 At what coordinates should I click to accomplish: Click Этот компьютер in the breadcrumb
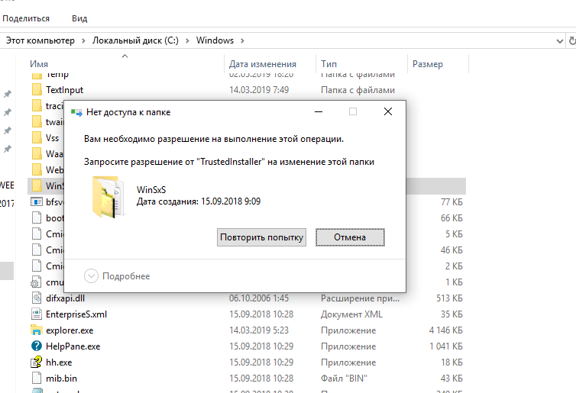pos(40,40)
